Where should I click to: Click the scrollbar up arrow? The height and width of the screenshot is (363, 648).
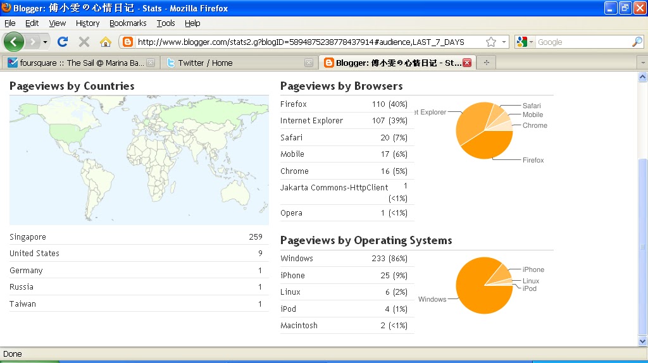pos(642,77)
